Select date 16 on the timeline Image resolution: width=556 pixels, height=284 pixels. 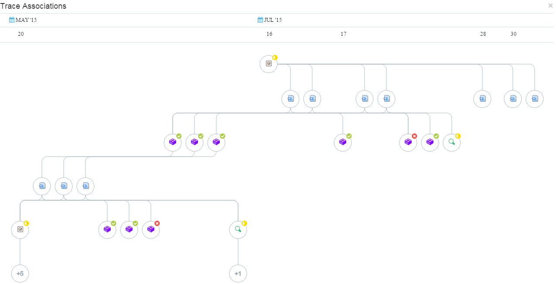coord(269,34)
